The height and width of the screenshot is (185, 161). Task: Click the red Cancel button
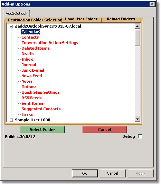coord(105,130)
